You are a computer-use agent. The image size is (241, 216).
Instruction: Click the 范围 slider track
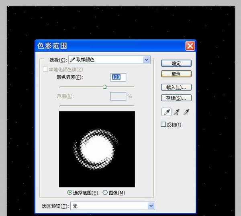point(96,105)
